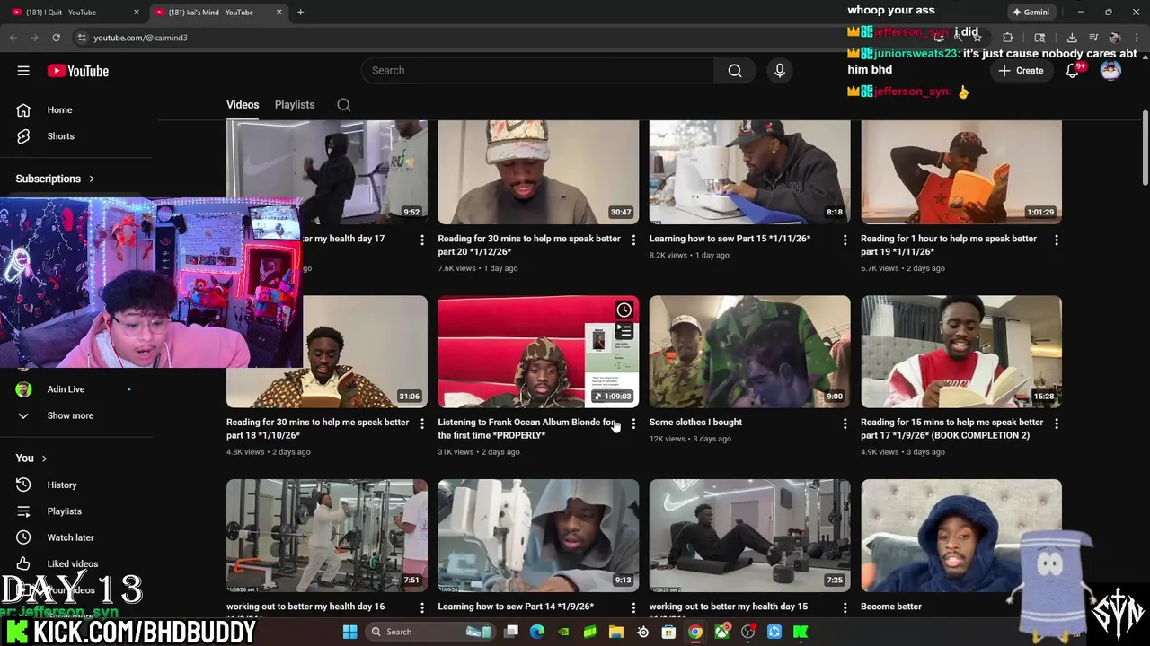Screen dimensions: 1150x646
Task: Go back in the Chrome browser
Action: click(13, 38)
